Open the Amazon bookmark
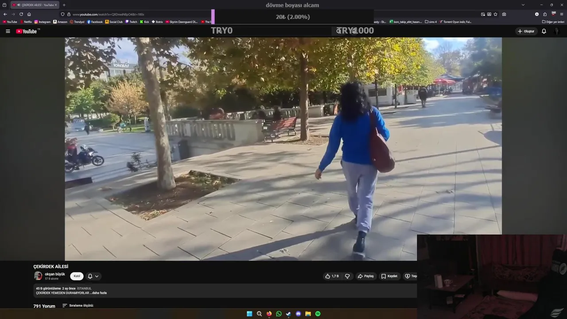 60,22
